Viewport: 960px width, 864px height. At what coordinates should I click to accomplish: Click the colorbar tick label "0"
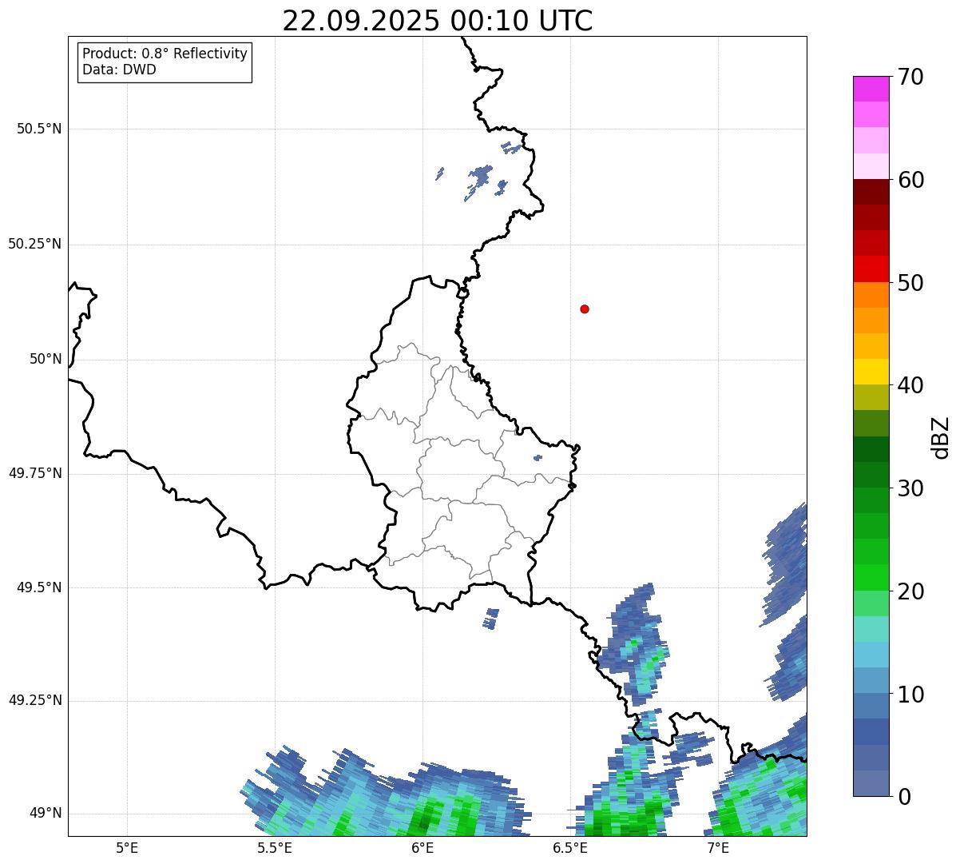pyautogui.click(x=904, y=797)
